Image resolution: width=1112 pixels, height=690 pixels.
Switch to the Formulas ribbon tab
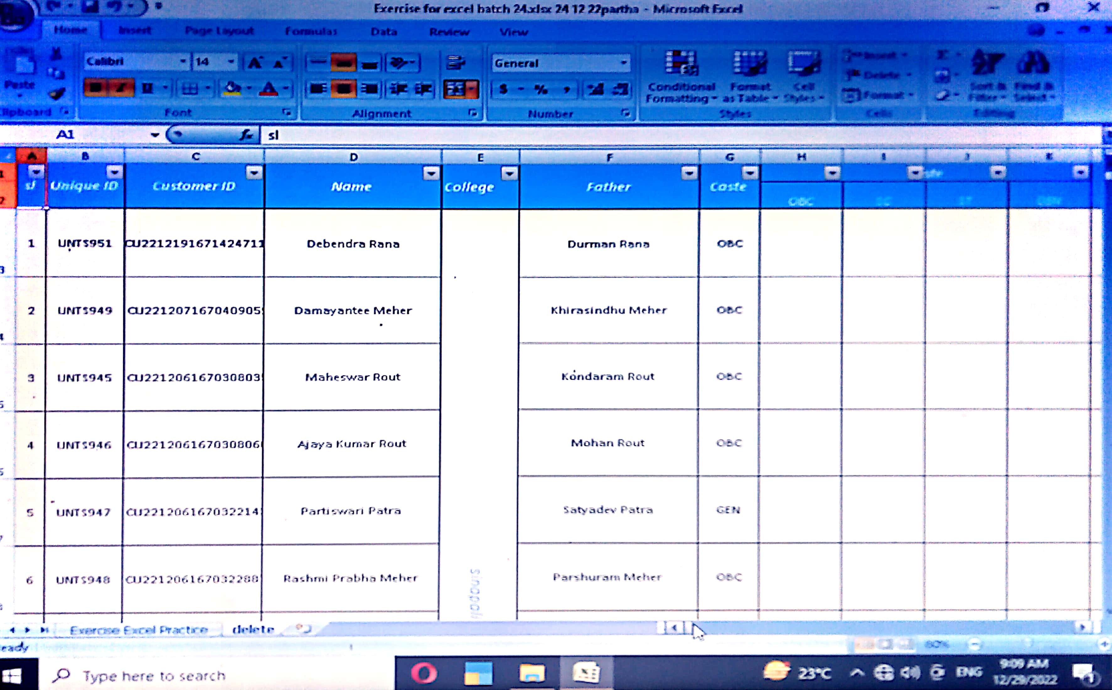[x=311, y=31]
